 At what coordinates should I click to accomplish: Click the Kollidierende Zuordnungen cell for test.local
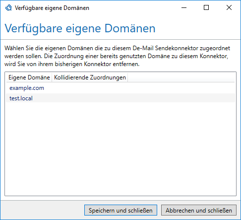[x=90, y=98]
